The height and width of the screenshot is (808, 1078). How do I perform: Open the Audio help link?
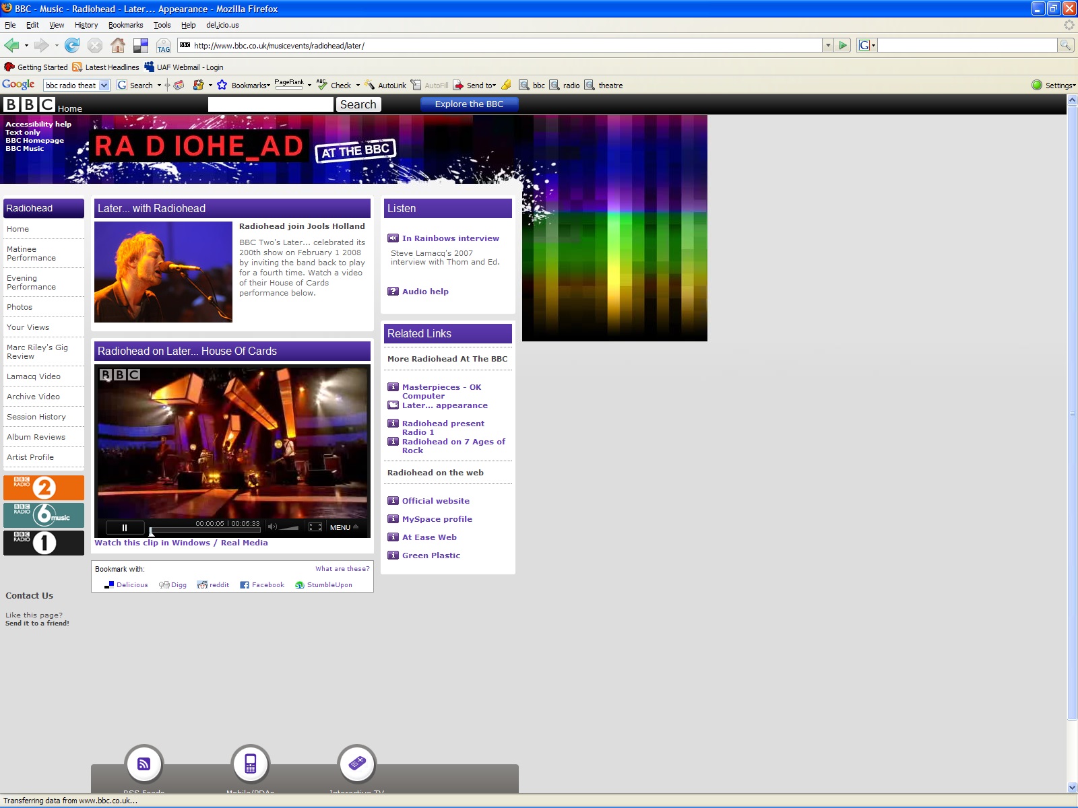tap(425, 292)
